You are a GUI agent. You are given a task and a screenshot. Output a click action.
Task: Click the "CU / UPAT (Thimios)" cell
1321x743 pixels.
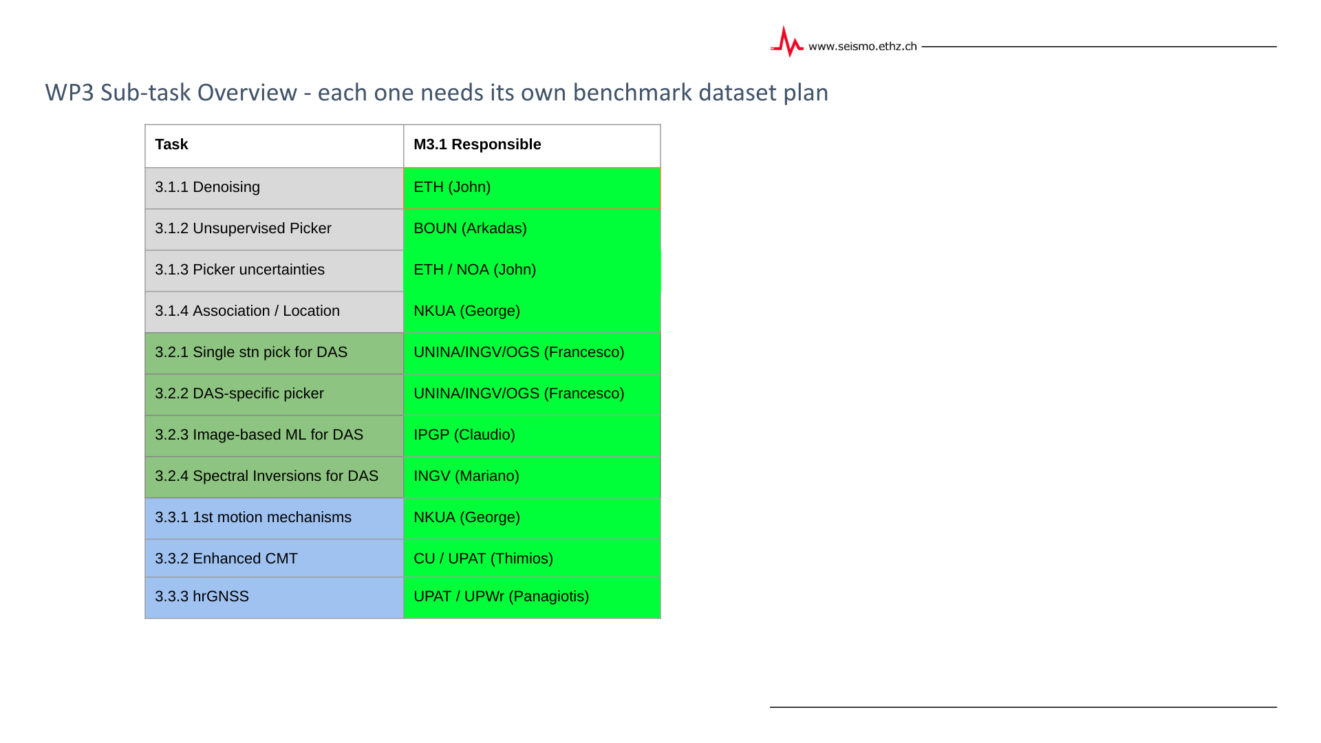tap(532, 558)
